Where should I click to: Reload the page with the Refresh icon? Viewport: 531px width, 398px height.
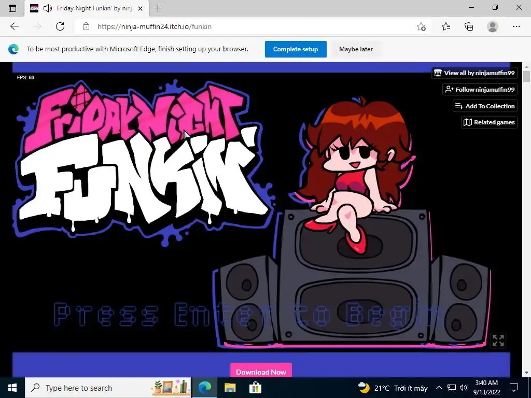[60, 26]
